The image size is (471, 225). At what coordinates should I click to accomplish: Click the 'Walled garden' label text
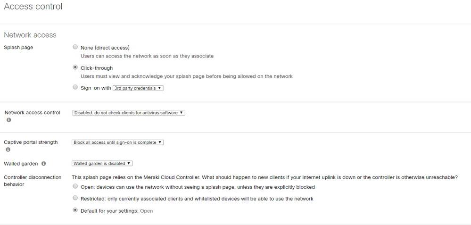[x=21, y=164]
